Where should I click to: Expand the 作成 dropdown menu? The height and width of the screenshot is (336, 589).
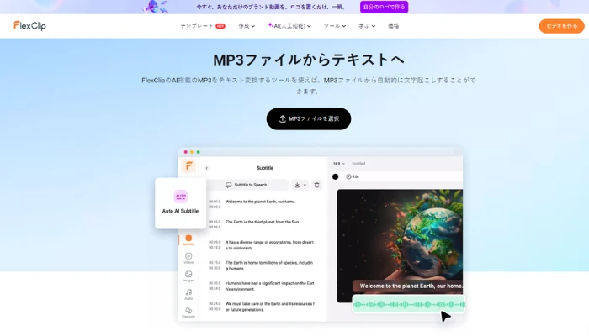(247, 26)
